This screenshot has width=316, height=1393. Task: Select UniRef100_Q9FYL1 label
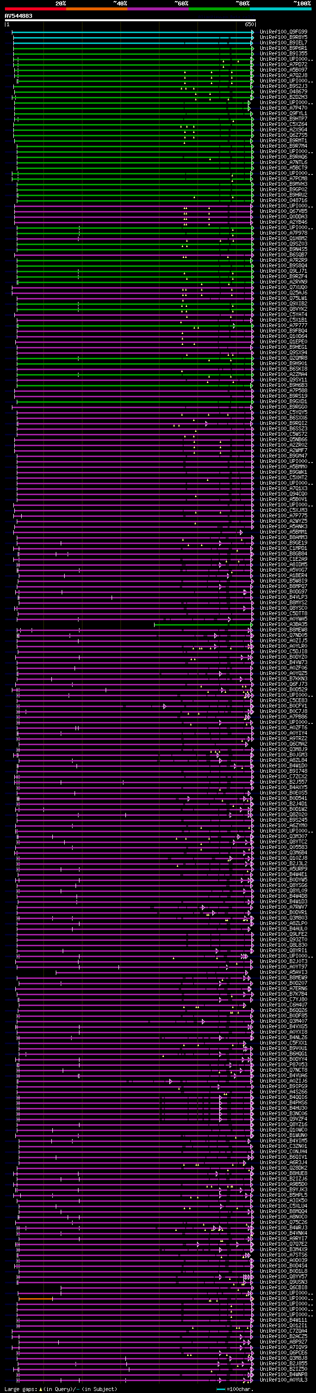point(283,114)
